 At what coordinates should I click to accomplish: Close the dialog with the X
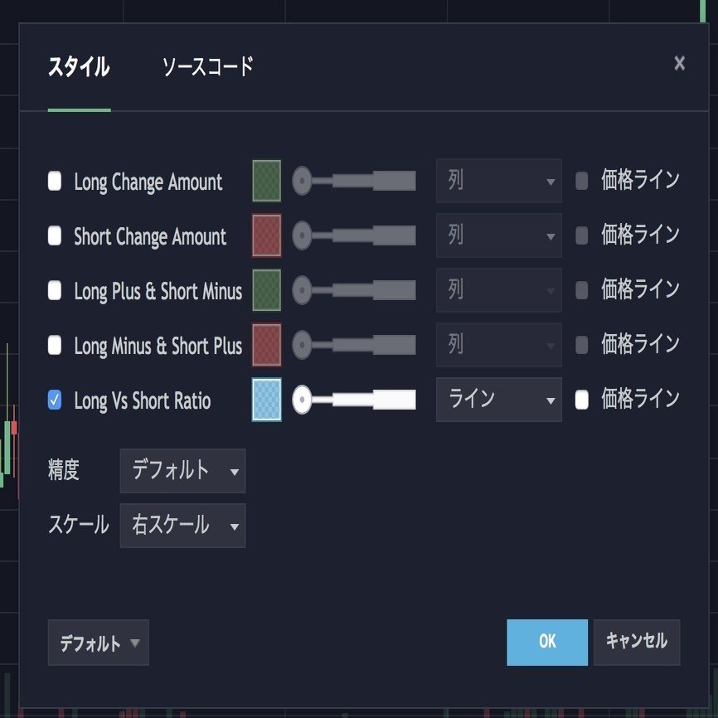679,62
